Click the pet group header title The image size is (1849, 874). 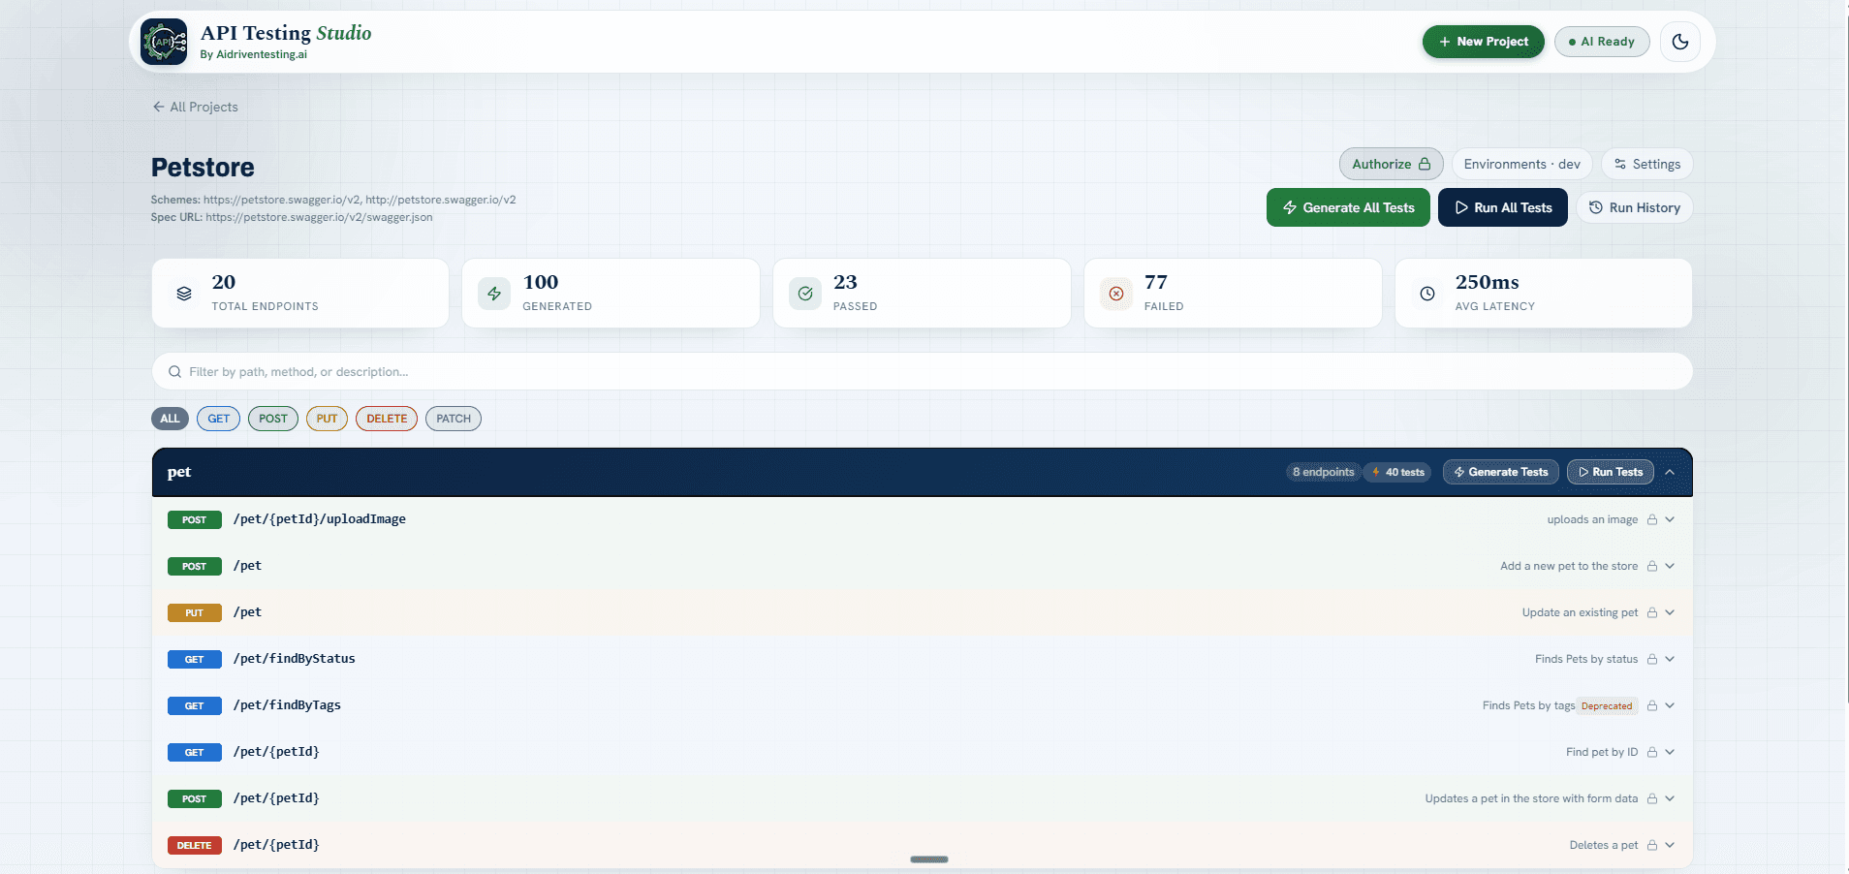point(179,472)
